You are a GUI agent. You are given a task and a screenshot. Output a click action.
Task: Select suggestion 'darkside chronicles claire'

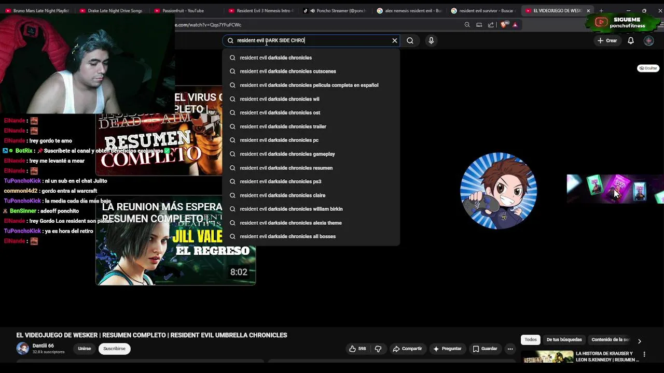311,195
